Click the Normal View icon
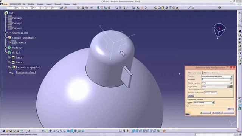This screenshot has height=136, width=242. click(x=65, y=131)
